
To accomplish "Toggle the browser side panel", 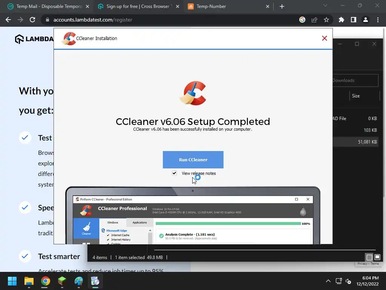I will pos(354,20).
